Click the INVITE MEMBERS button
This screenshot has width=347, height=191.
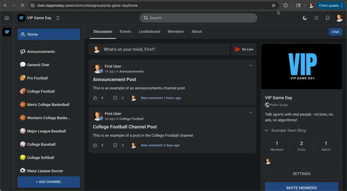[302, 187]
